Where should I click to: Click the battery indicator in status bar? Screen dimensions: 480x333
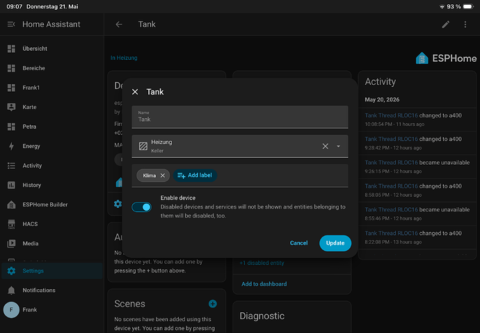[468, 6]
